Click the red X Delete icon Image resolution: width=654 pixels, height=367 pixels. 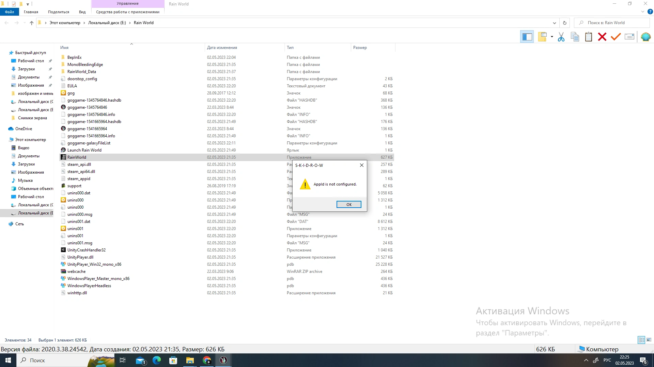pyautogui.click(x=602, y=37)
